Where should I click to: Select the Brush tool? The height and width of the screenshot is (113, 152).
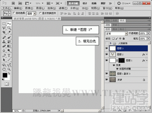pyautogui.click(x=9, y=37)
